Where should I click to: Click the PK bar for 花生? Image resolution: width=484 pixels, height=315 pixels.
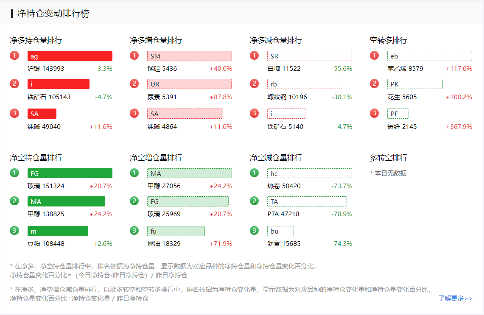tap(415, 84)
